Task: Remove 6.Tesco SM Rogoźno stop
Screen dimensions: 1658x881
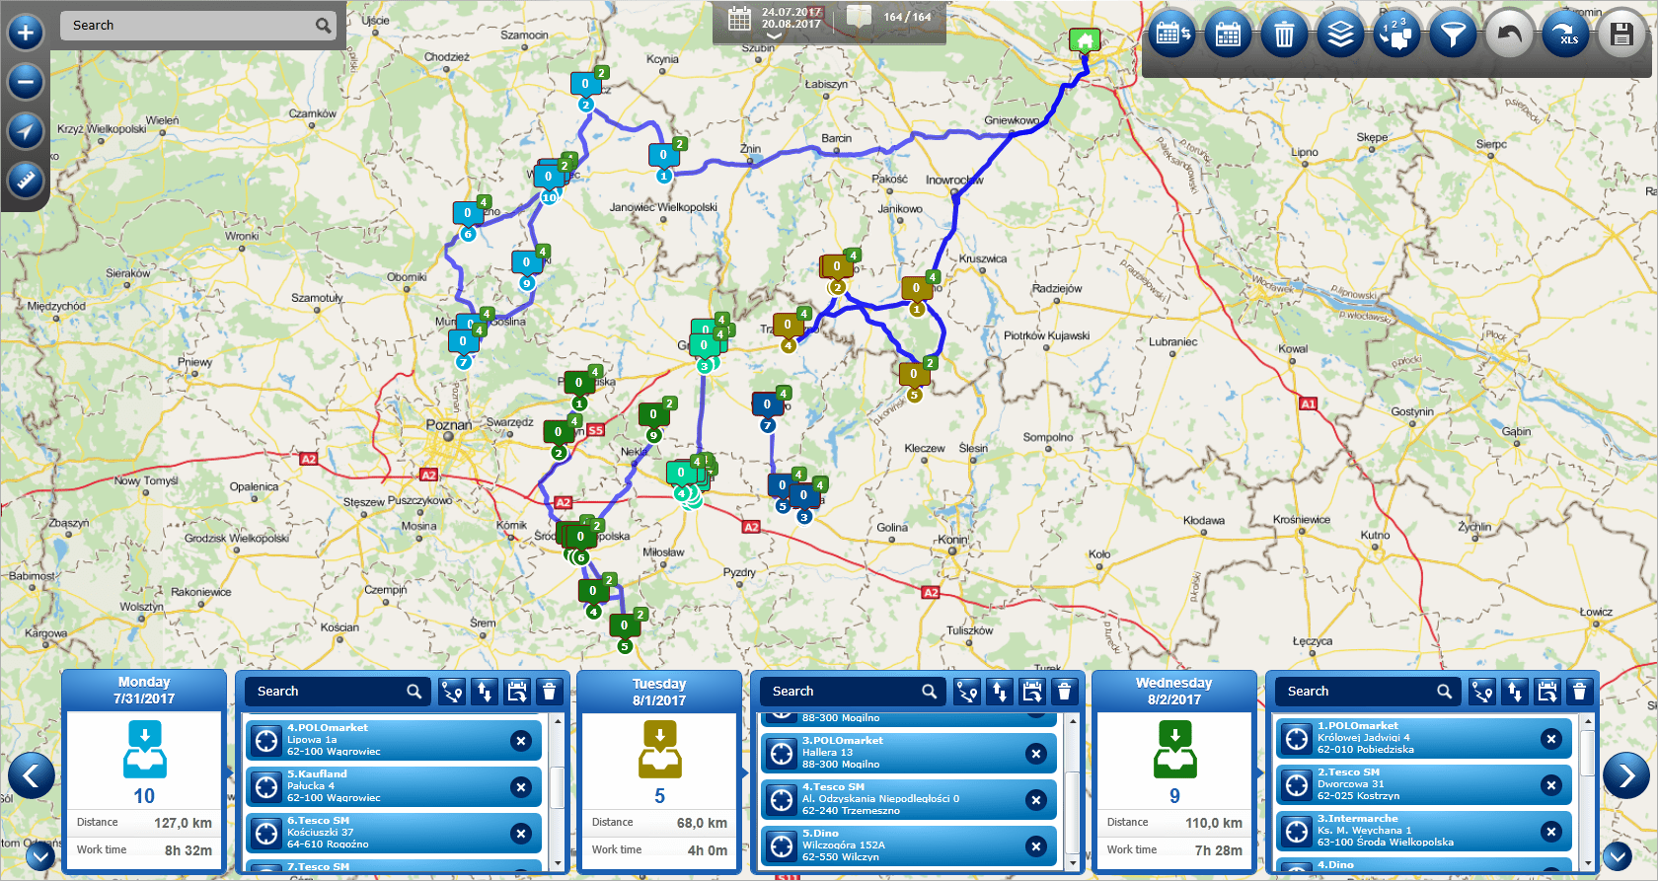Action: tap(521, 834)
